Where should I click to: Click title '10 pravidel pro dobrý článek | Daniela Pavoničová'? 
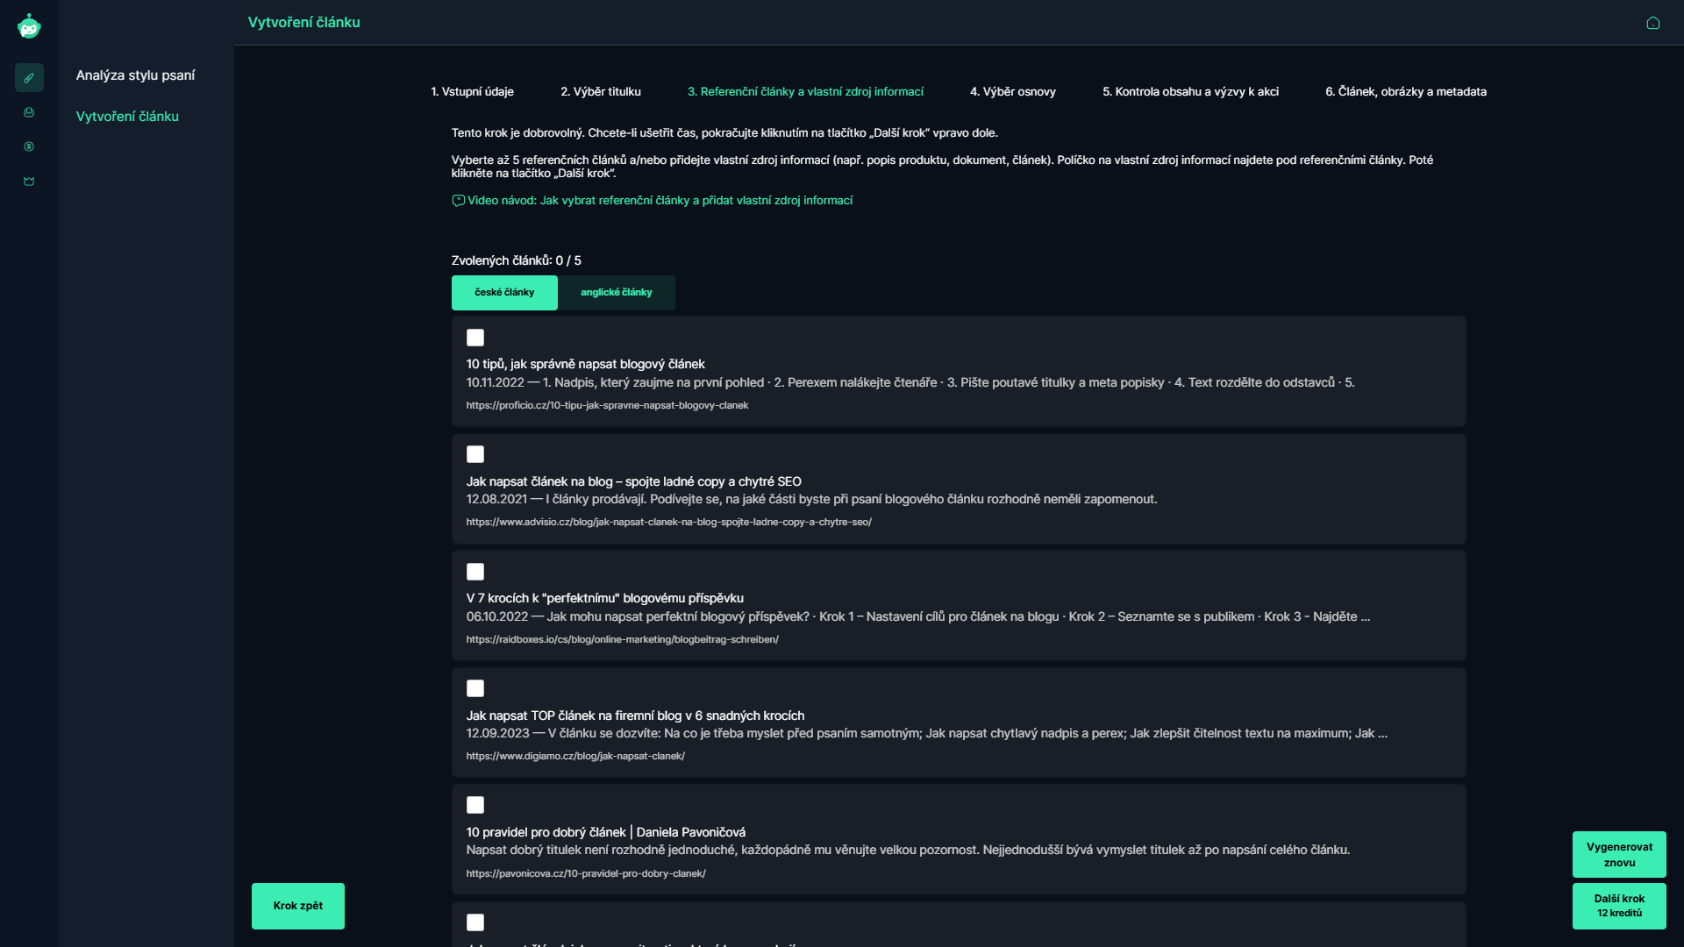(605, 833)
